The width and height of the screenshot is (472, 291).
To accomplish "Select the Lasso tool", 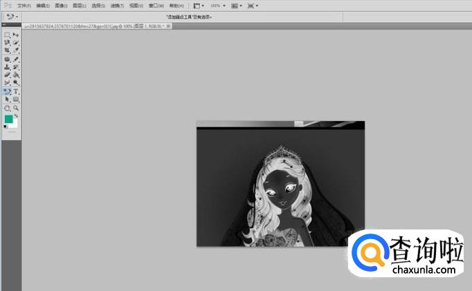I will (x=7, y=43).
